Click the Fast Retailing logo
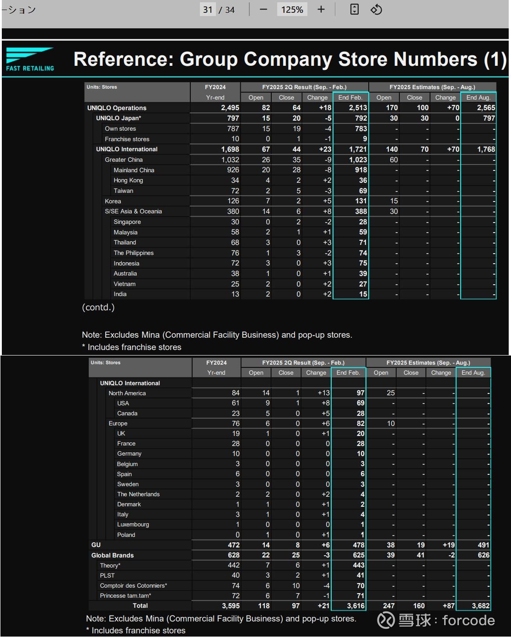The width and height of the screenshot is (511, 637). 30,59
